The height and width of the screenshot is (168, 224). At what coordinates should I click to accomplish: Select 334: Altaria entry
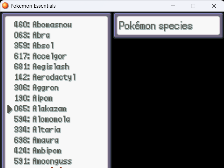click(37, 130)
